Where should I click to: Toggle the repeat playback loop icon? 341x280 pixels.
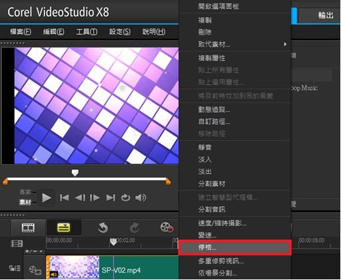pos(125,198)
